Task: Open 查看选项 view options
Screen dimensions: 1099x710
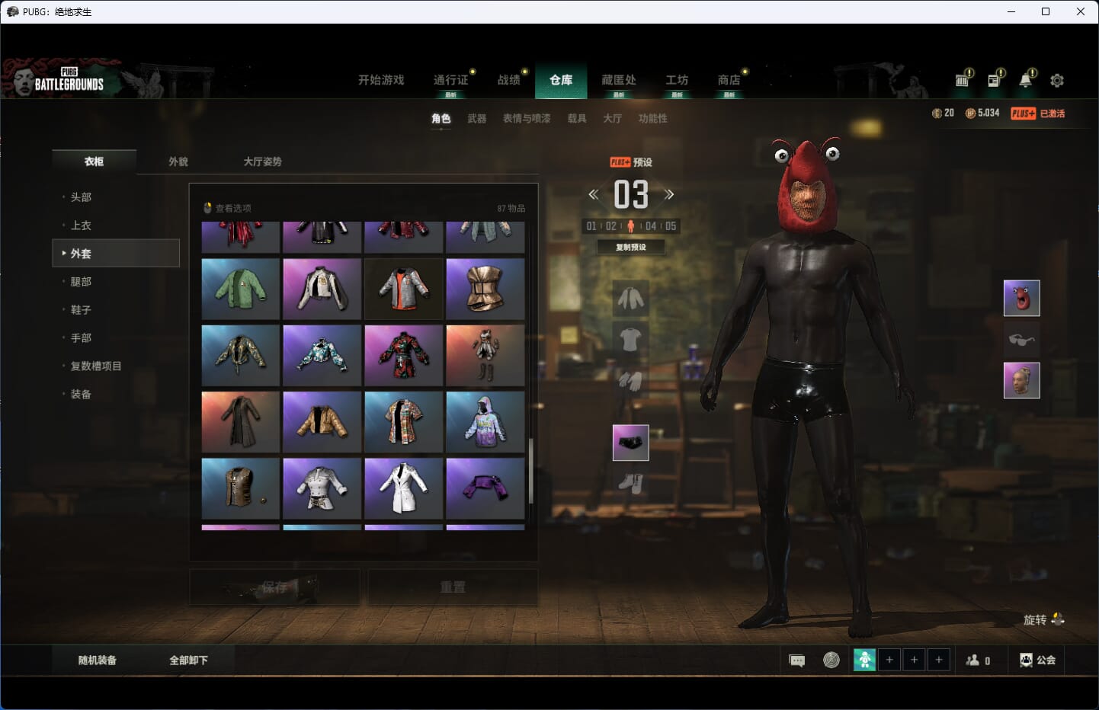Action: [227, 208]
